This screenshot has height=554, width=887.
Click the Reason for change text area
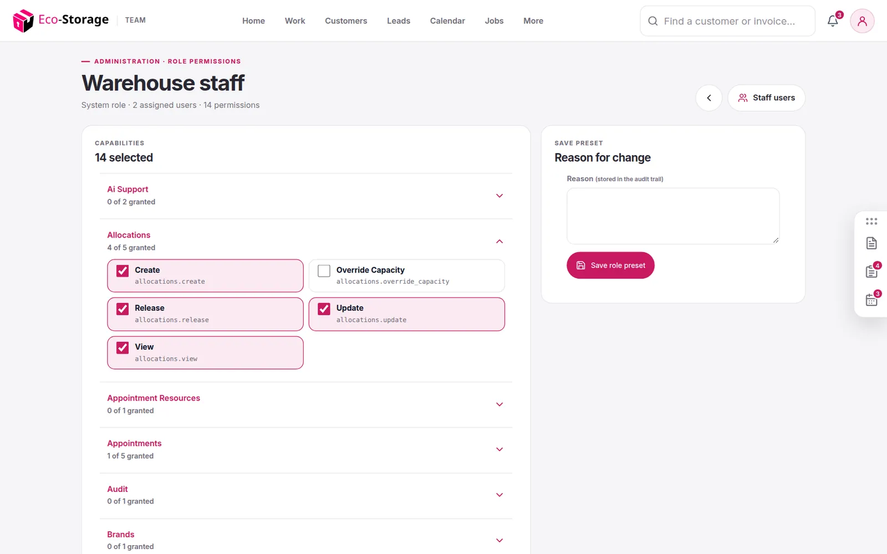pos(673,216)
